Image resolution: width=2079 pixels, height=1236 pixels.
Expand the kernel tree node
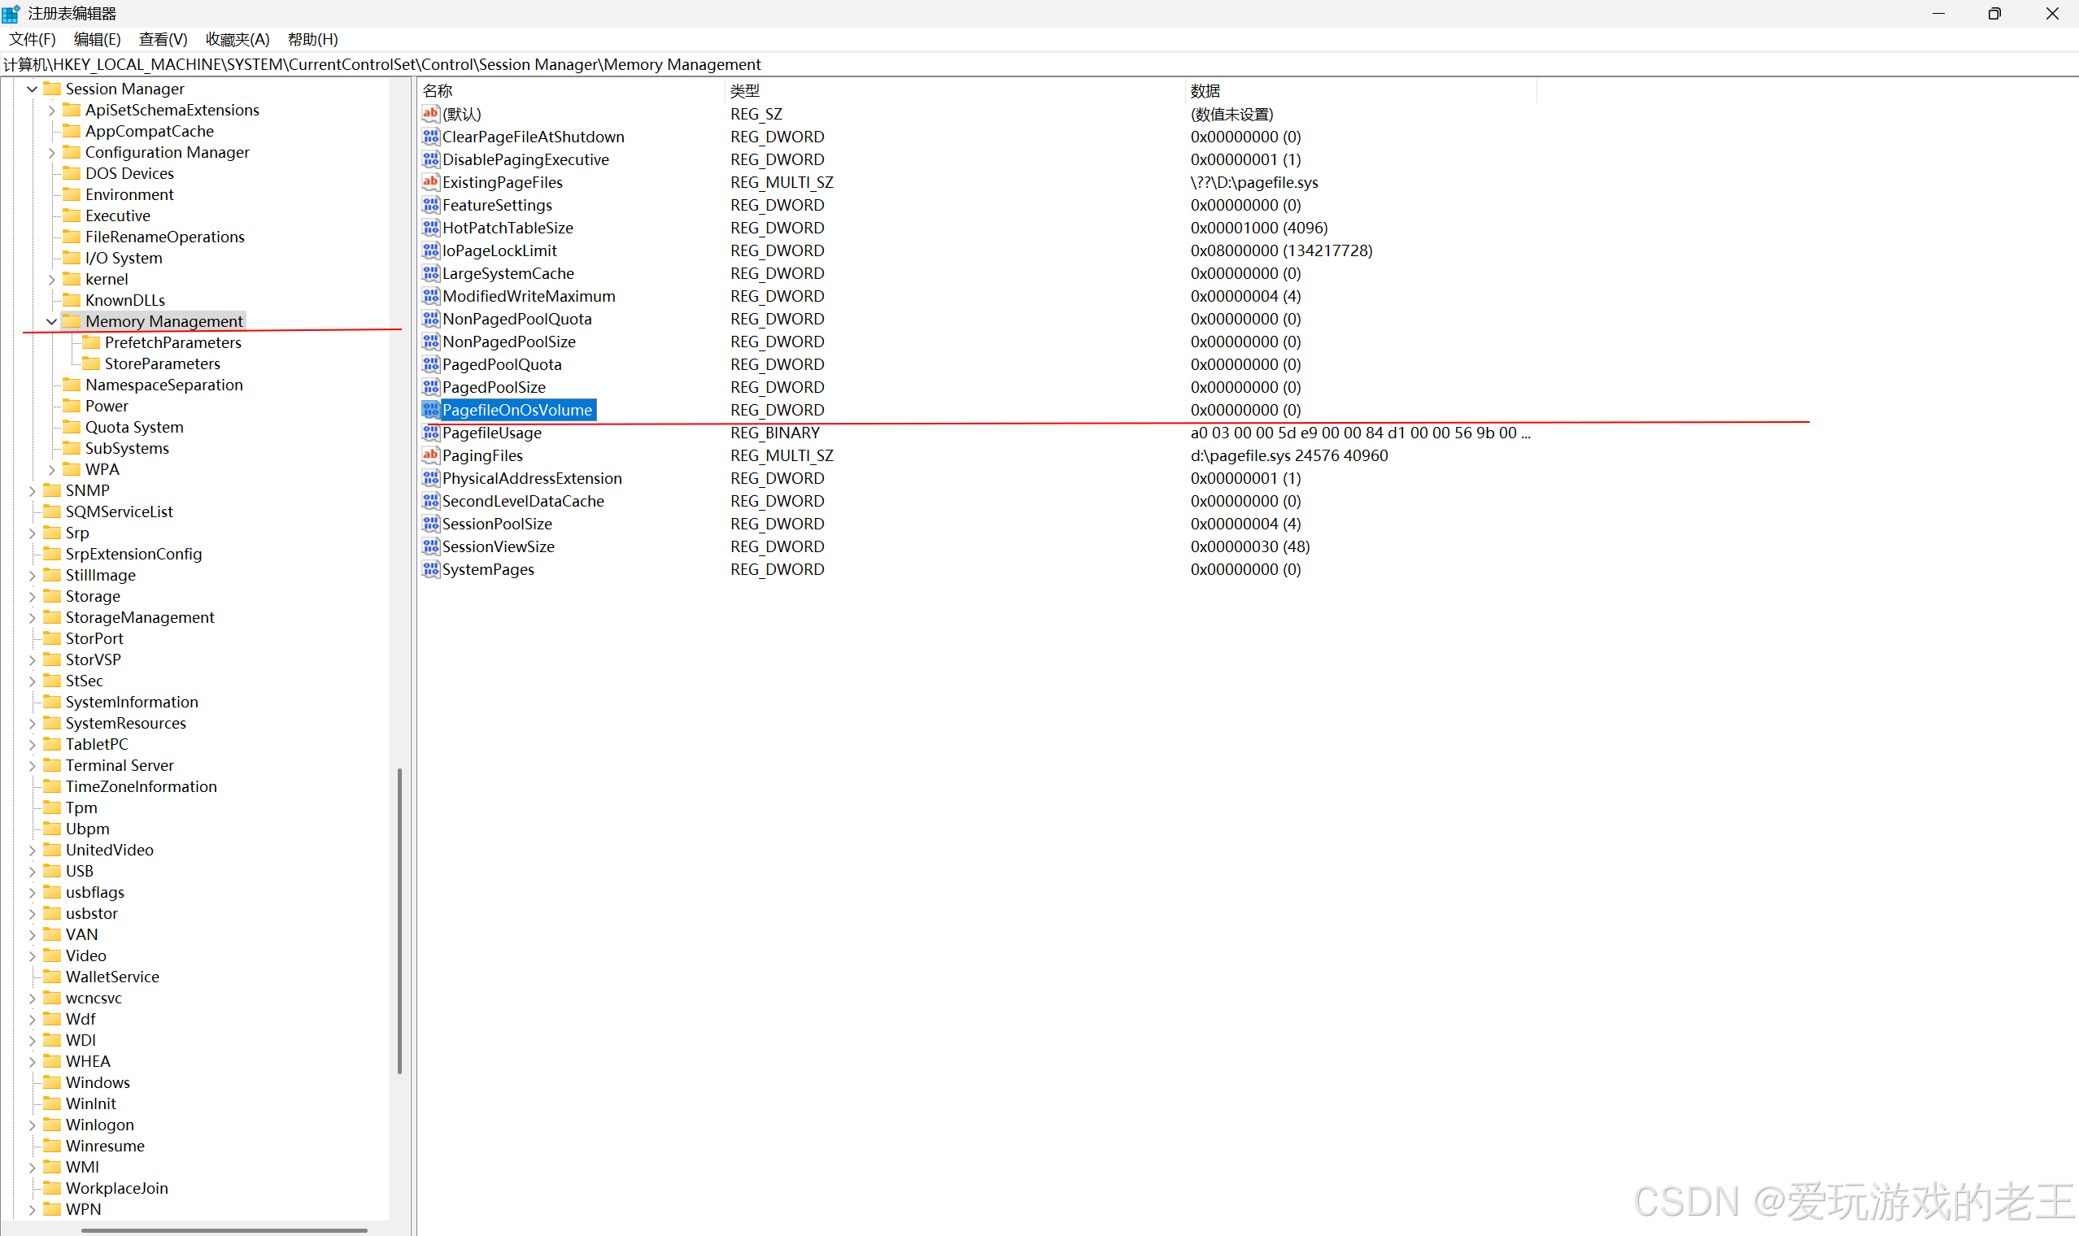click(x=51, y=279)
